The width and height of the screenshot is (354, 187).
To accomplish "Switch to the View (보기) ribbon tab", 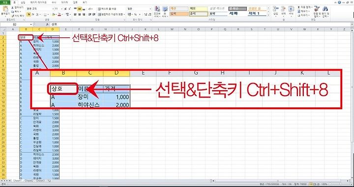I will (x=85, y=2).
